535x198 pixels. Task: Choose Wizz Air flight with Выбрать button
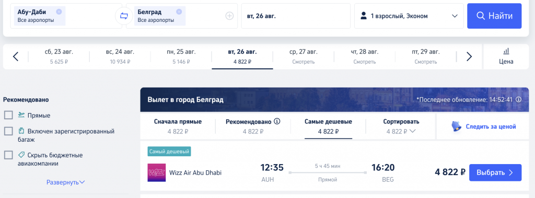tap(495, 172)
